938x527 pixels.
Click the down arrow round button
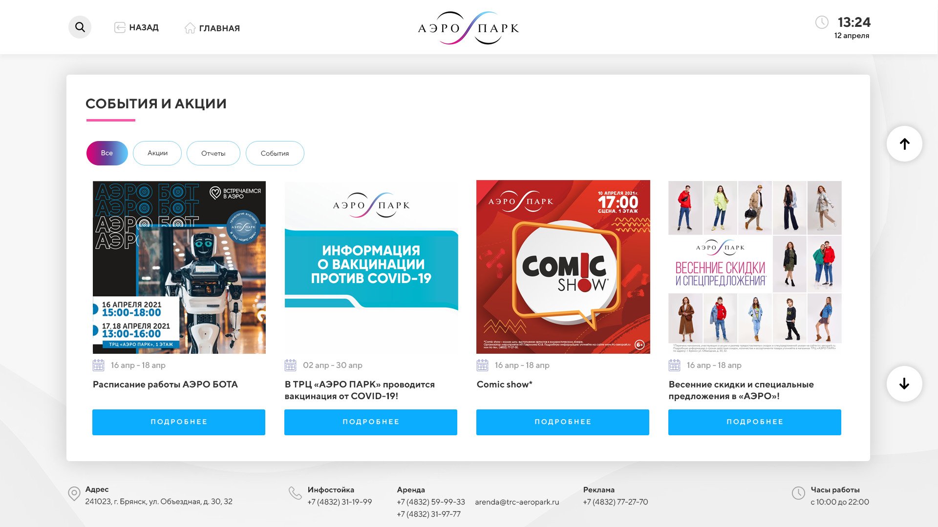pos(904,384)
